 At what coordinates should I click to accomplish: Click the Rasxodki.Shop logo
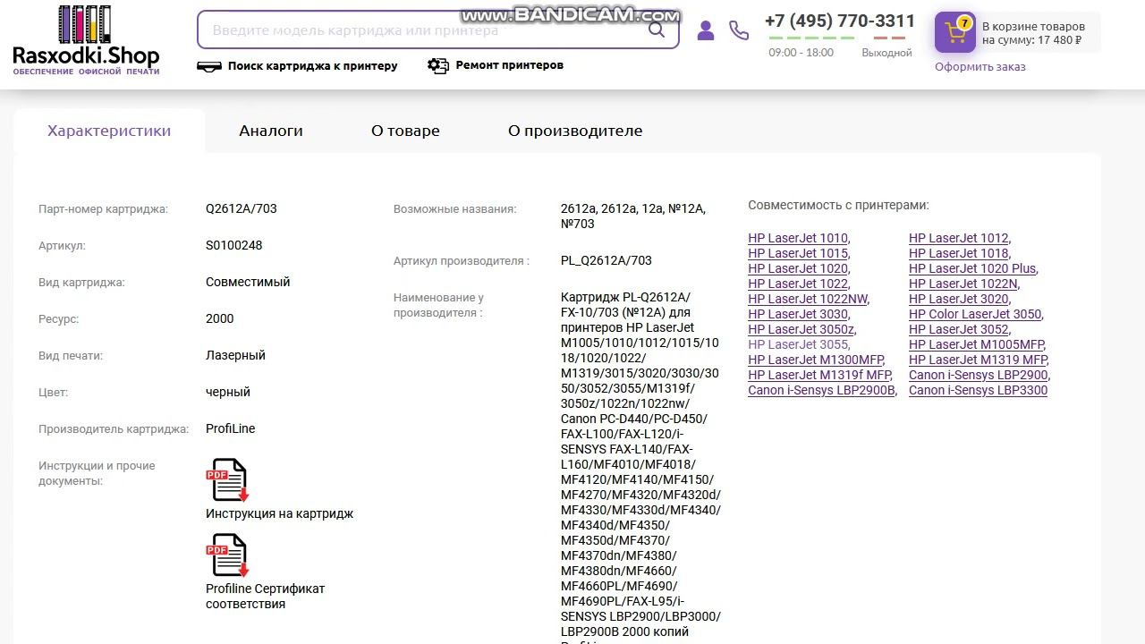pyautogui.click(x=86, y=40)
